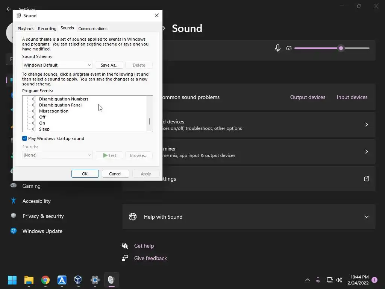The width and height of the screenshot is (385, 289).
Task: Select the Sounds tab
Action: coord(67,28)
